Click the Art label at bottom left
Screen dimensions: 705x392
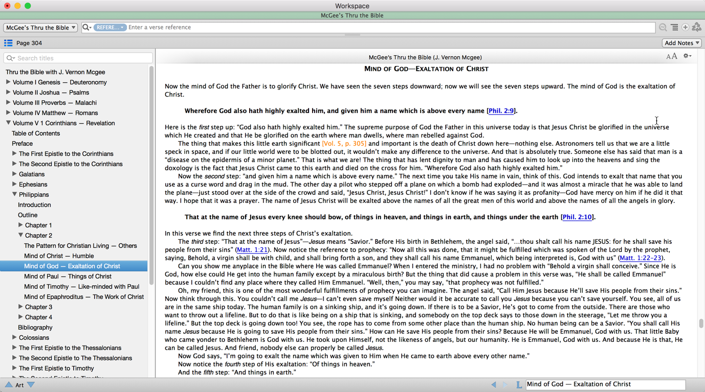[19, 385]
